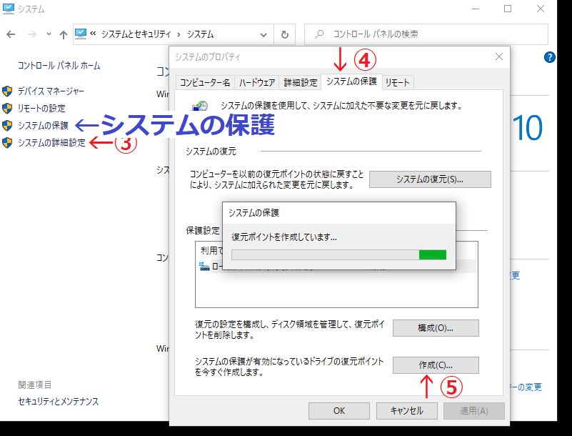Viewport: 572px width, 436px height.
Task: Switch to the リモート tab
Action: tap(397, 83)
